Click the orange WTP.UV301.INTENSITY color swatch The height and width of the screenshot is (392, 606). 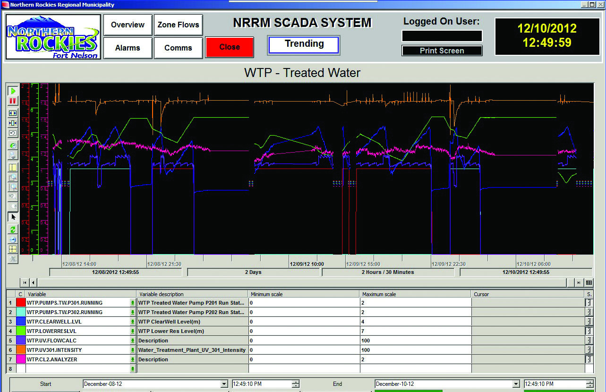(x=21, y=350)
